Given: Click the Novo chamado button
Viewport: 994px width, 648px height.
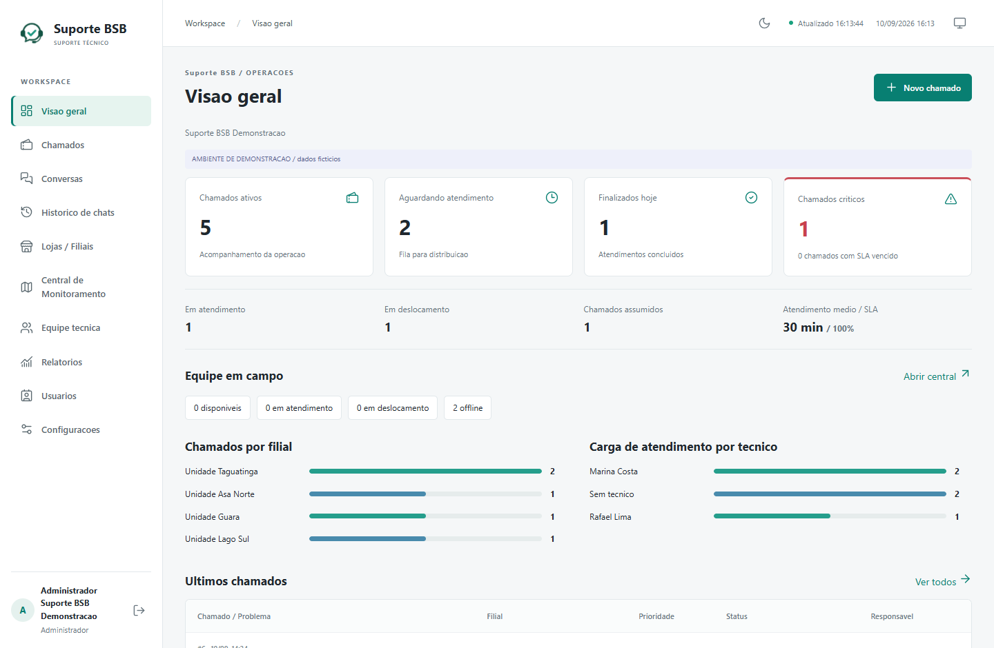Looking at the screenshot, I should point(923,88).
